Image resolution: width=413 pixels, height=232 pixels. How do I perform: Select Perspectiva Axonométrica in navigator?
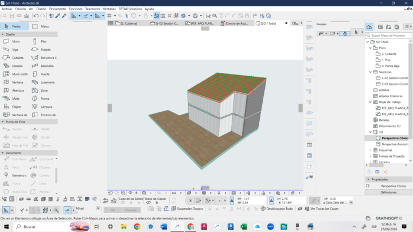392,144
